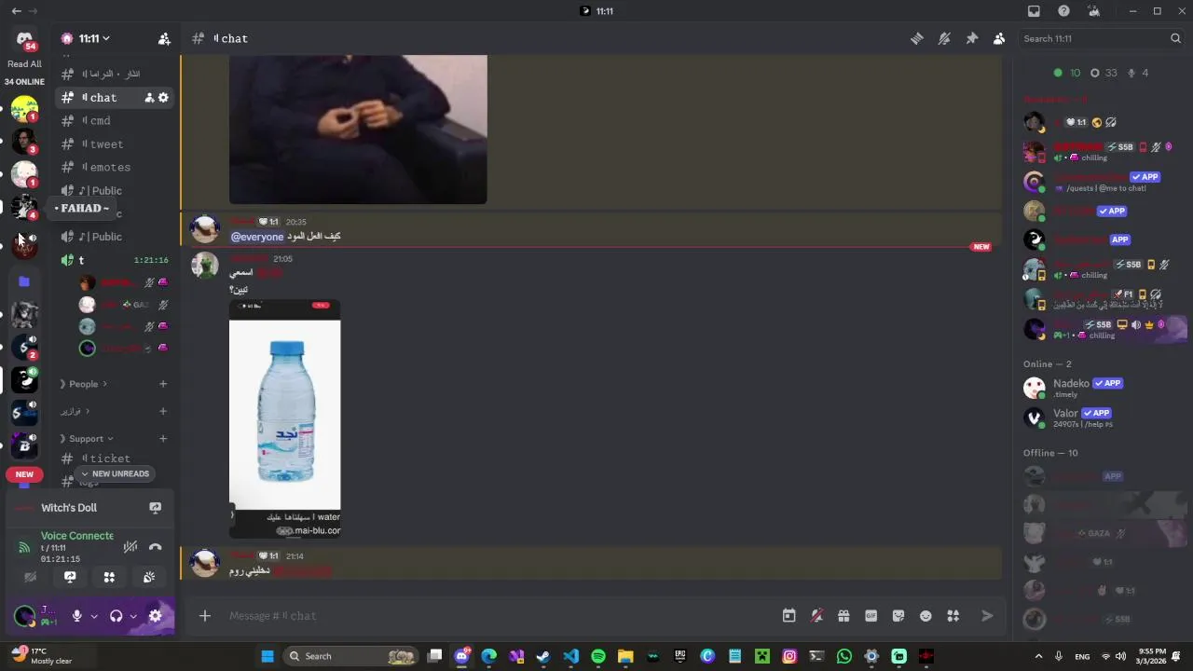Open the sticker picker
1193x671 pixels.
[898, 616]
